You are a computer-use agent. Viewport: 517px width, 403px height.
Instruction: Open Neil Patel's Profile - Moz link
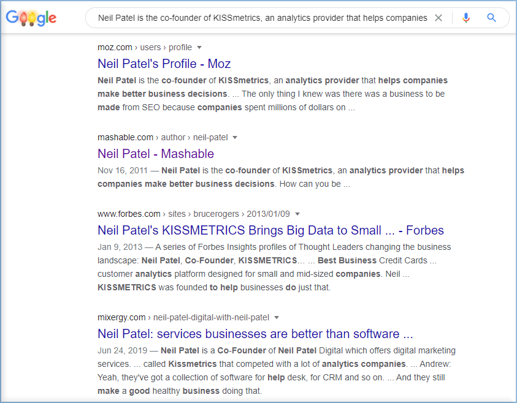point(164,64)
